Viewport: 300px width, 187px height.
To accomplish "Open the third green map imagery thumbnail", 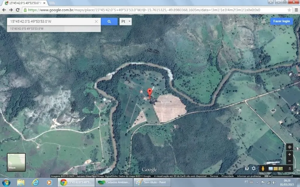I will point(280,168).
